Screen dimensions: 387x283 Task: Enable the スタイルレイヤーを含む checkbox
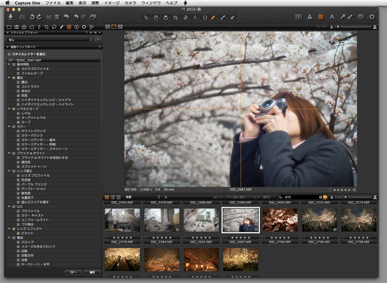(9, 54)
